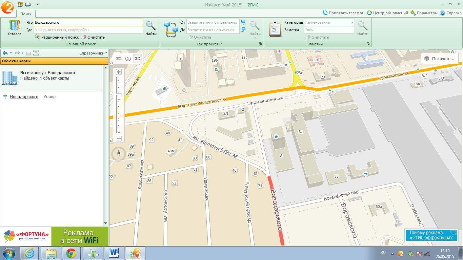The width and height of the screenshot is (463, 260).
Task: Open Internet Explorer from taskbar
Action: [x=29, y=253]
